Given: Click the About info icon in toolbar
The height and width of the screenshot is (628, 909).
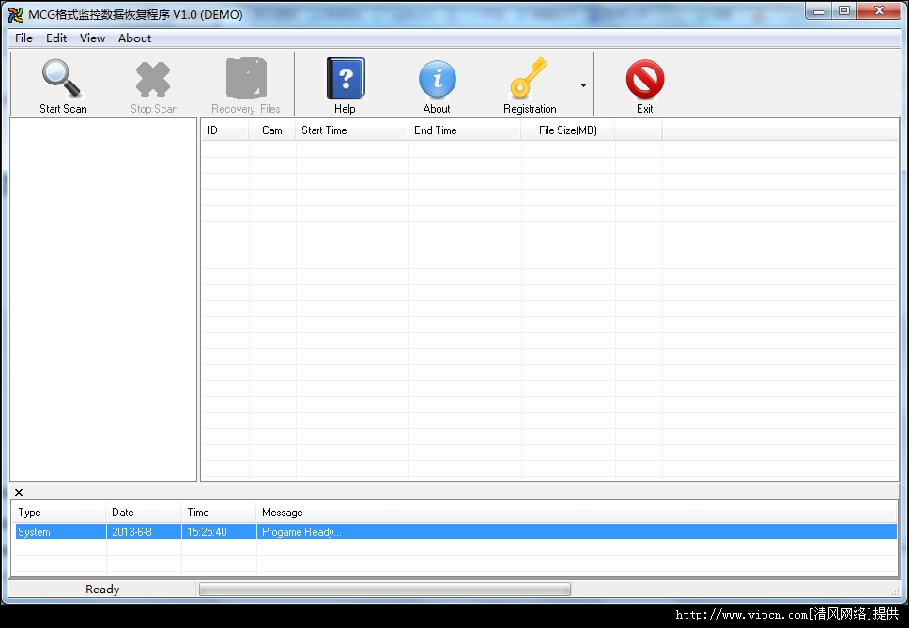Looking at the screenshot, I should click(437, 79).
